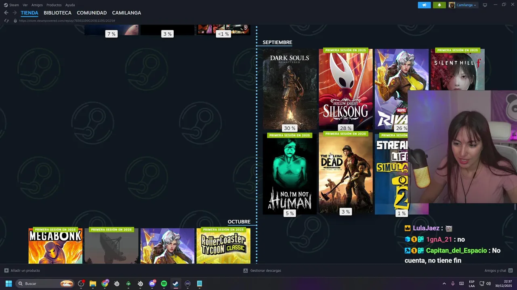This screenshot has height=290, width=517.
Task: Click the Camilanga profile avatar
Action: click(452, 5)
